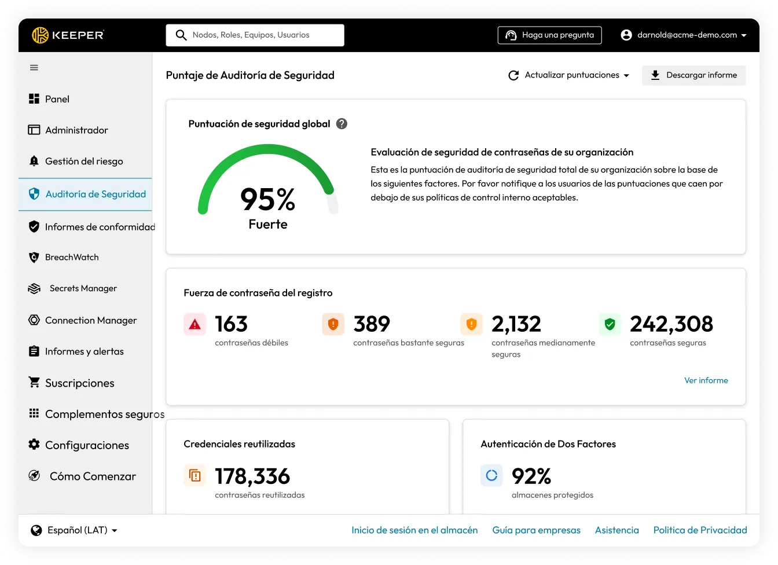This screenshot has height=565, width=778.
Task: Click the 178,336 contraseñas reutilizadas value
Action: (x=252, y=476)
